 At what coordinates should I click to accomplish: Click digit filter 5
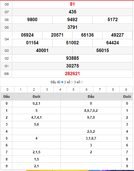(x=73, y=90)
